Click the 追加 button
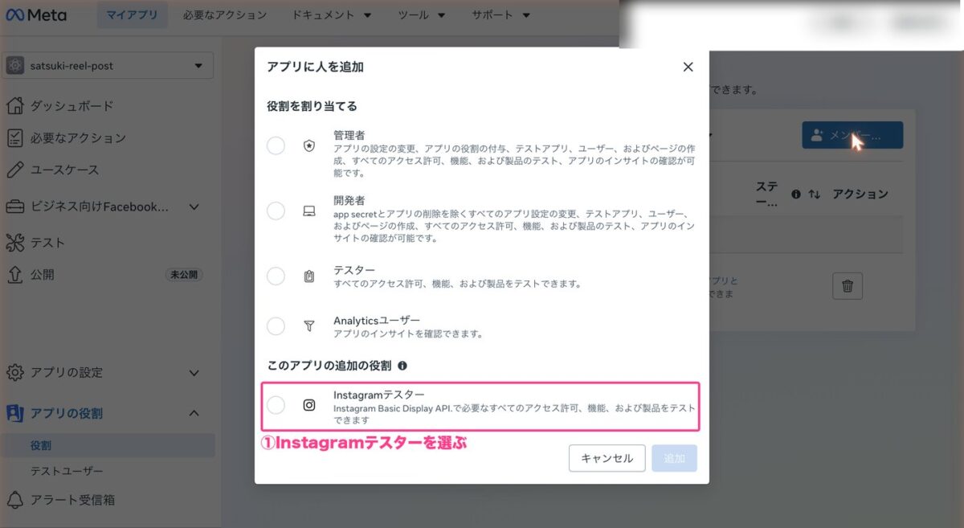This screenshot has height=528, width=964. point(675,458)
